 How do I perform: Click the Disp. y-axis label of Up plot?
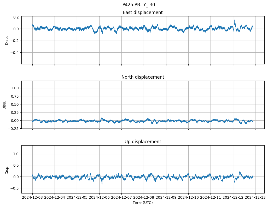[7, 169]
